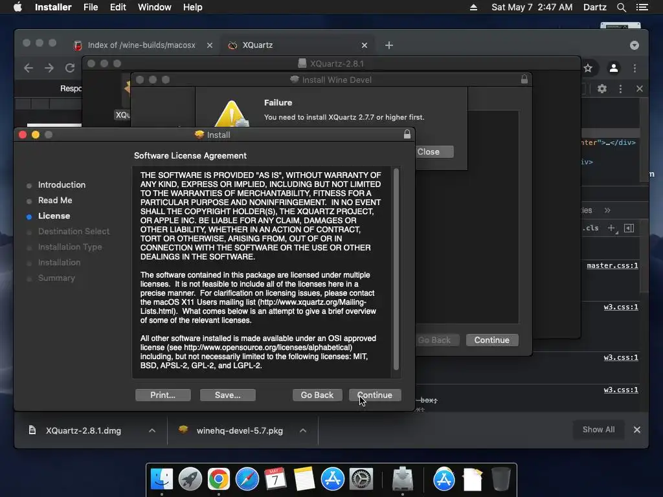Open DevTools settings gear
The width and height of the screenshot is (663, 497).
pyautogui.click(x=602, y=89)
